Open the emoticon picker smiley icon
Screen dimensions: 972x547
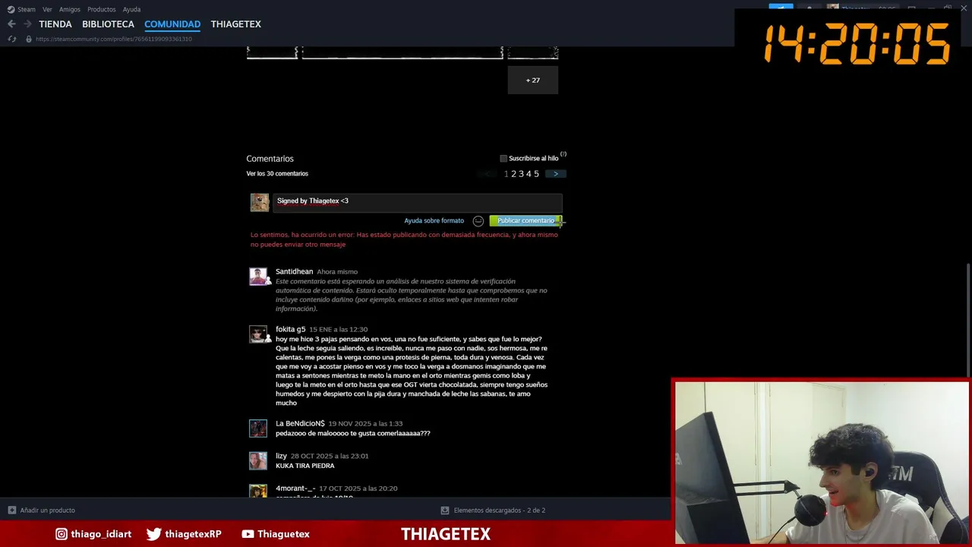(478, 221)
